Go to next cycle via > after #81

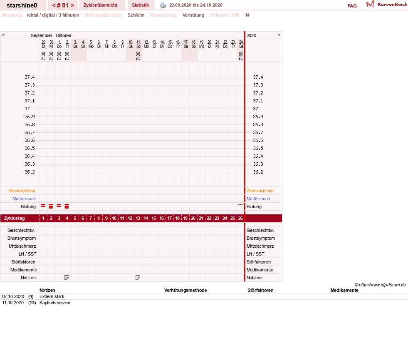pos(72,5)
